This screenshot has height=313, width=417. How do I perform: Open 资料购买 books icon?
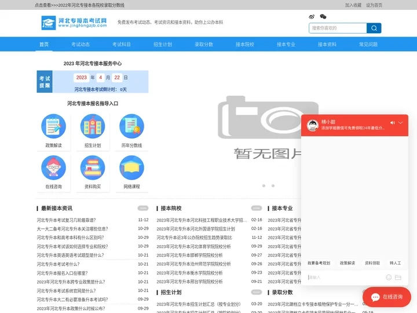[93, 168]
